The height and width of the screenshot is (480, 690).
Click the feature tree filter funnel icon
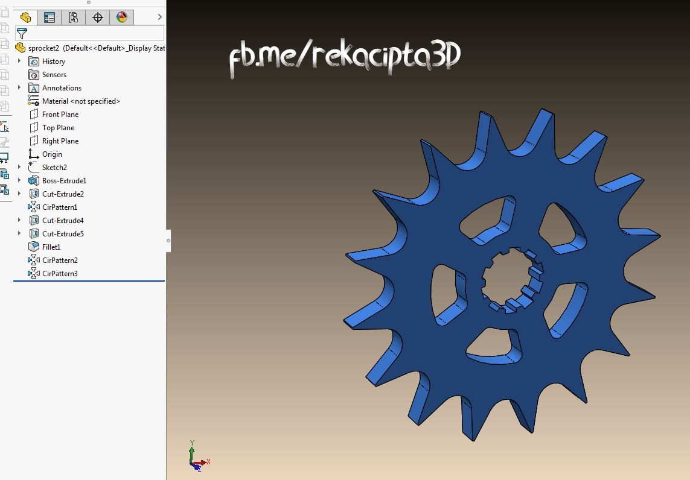pyautogui.click(x=22, y=33)
